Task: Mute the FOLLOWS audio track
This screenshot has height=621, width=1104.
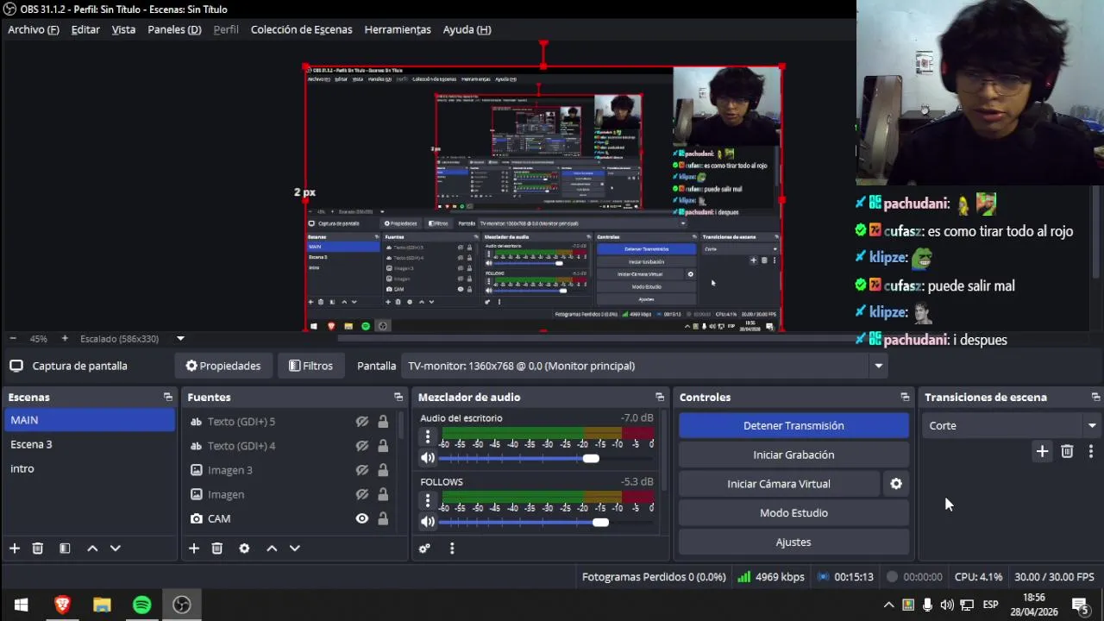Action: (x=428, y=522)
